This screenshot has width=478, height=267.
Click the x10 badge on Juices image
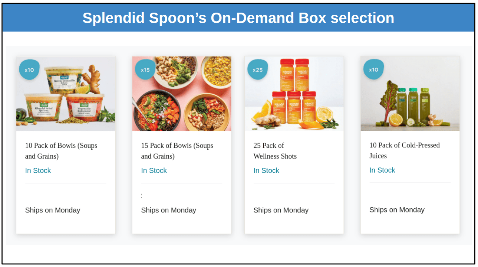coord(374,69)
